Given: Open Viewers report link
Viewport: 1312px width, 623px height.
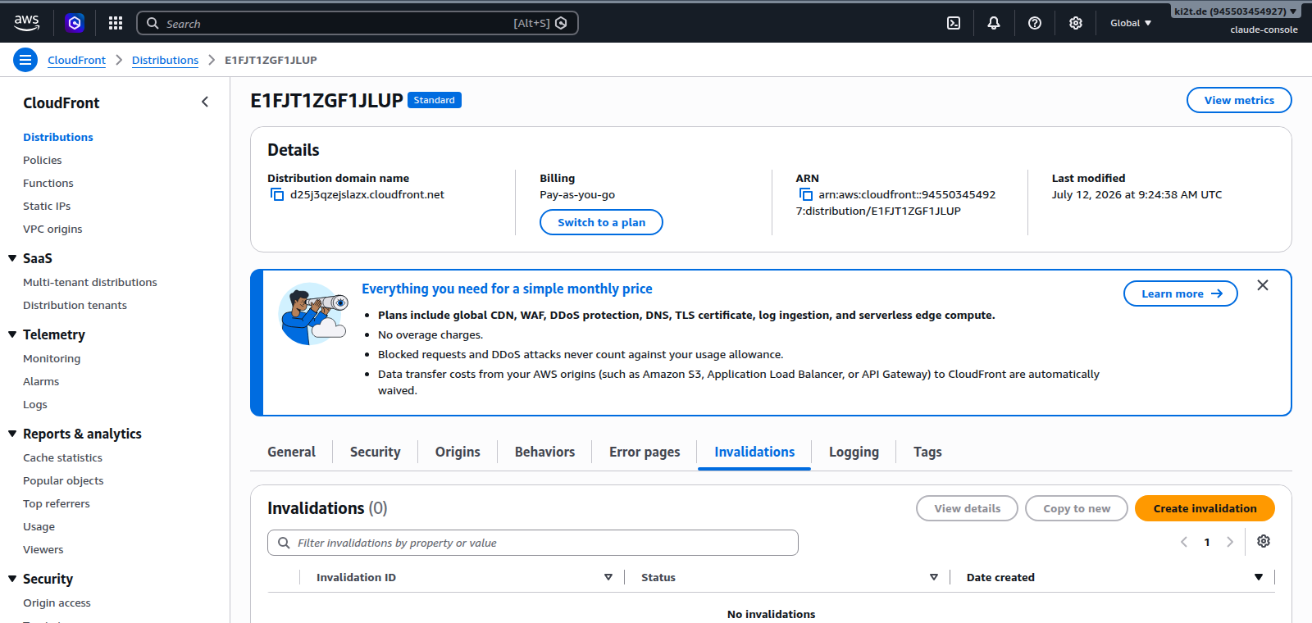Looking at the screenshot, I should (43, 549).
